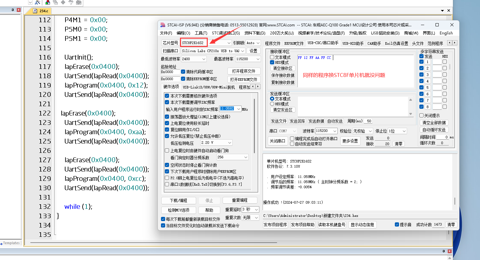Screen dimensions: 480x260
Task: Click the 检测MCU选项 button
Action: tap(178, 210)
